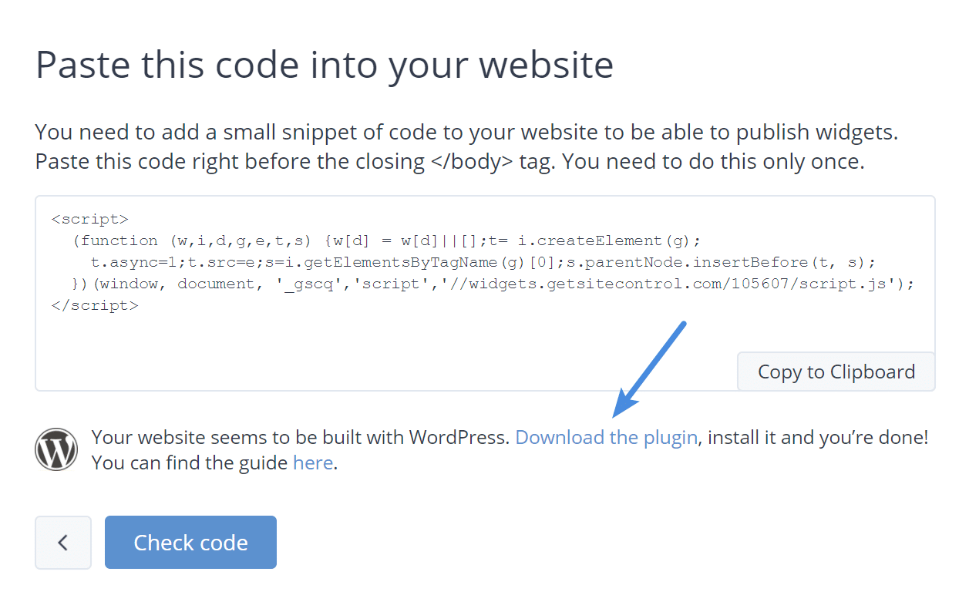Click the "You can find the guide" text
This screenshot has width=969, height=602.
click(x=190, y=463)
